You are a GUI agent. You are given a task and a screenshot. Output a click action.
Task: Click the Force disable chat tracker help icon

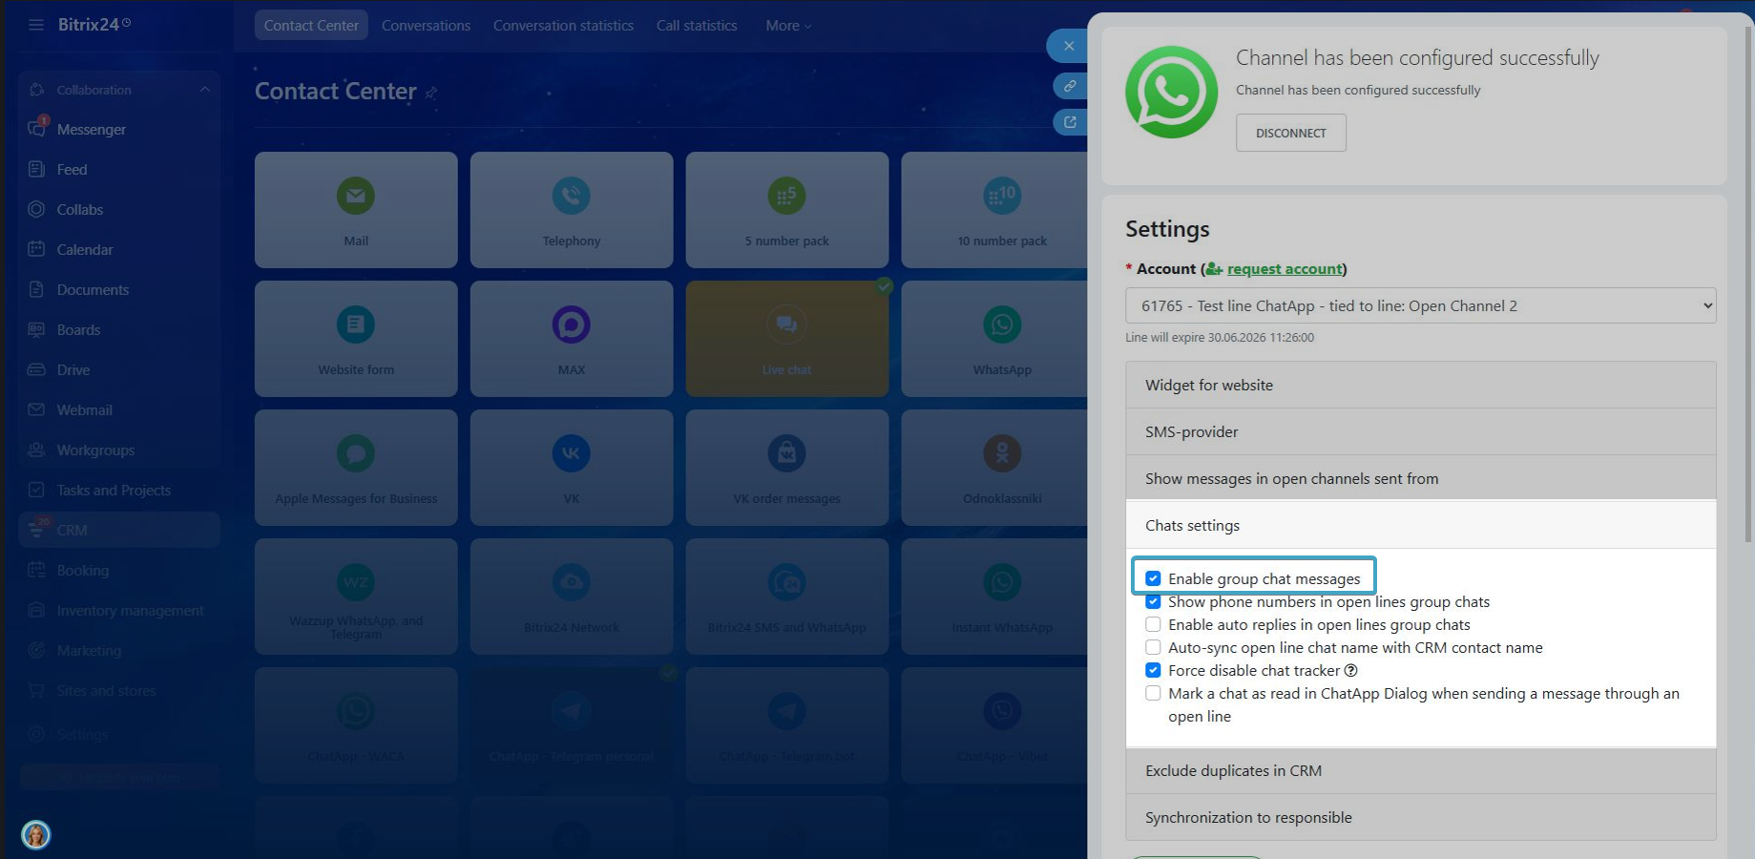click(1350, 671)
